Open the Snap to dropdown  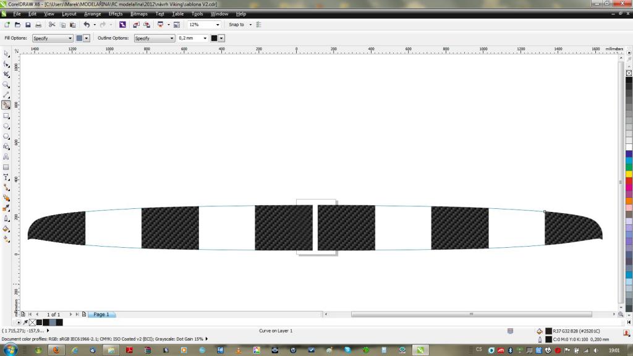(x=250, y=25)
